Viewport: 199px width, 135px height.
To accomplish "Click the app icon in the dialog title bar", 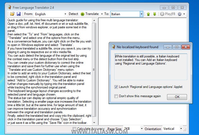I will (114, 47).
